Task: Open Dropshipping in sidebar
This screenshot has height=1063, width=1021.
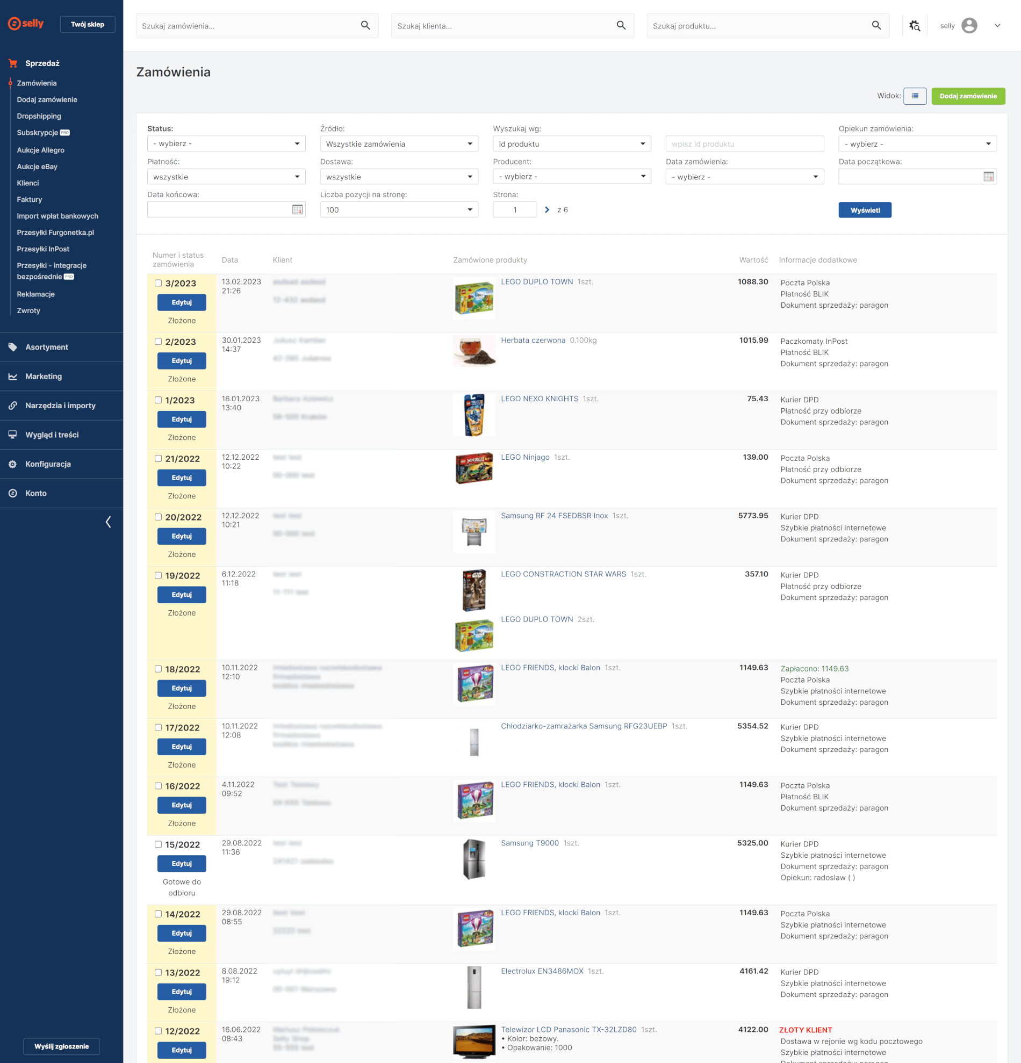Action: [x=39, y=116]
